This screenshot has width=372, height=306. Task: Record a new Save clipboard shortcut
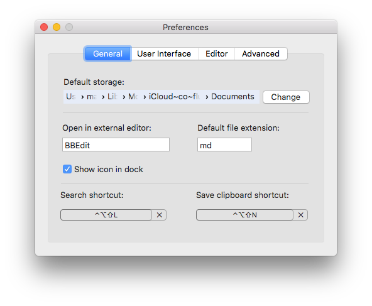tap(244, 215)
